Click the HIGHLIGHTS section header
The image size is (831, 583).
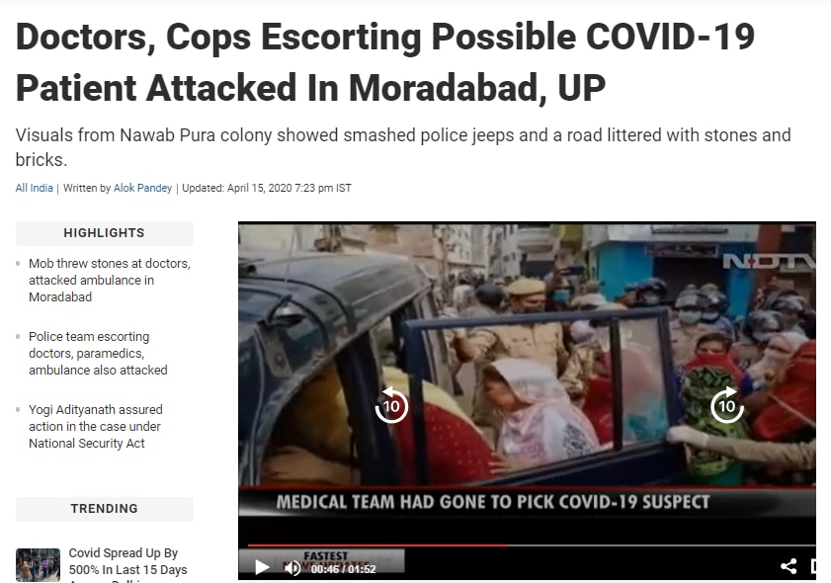[105, 233]
